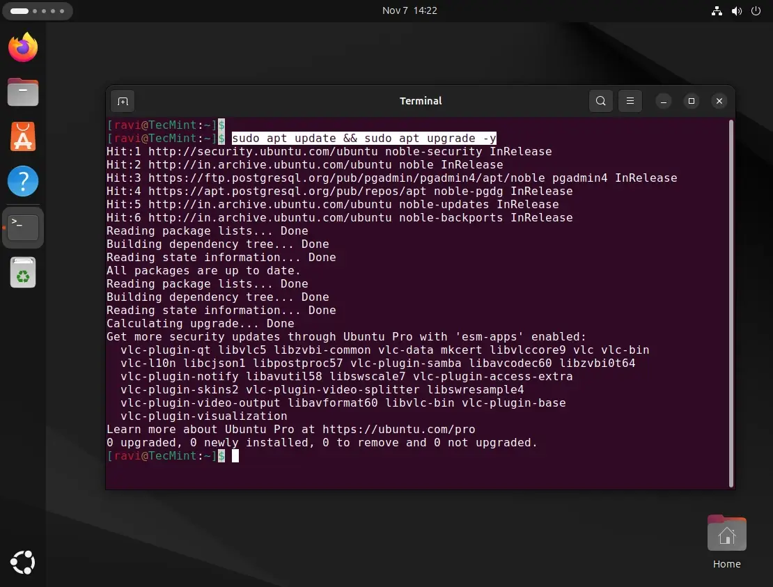This screenshot has width=773, height=587.
Task: Open the Trash from dock
Action: pos(23,272)
